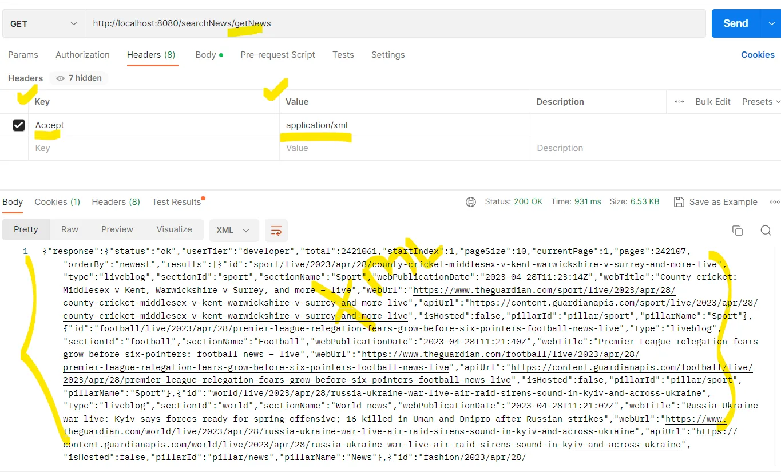
Task: Send the request with the Send button
Action: click(736, 23)
